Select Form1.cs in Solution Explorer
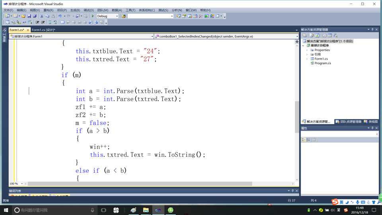Screen dimensions: 382x215 (x=321, y=59)
